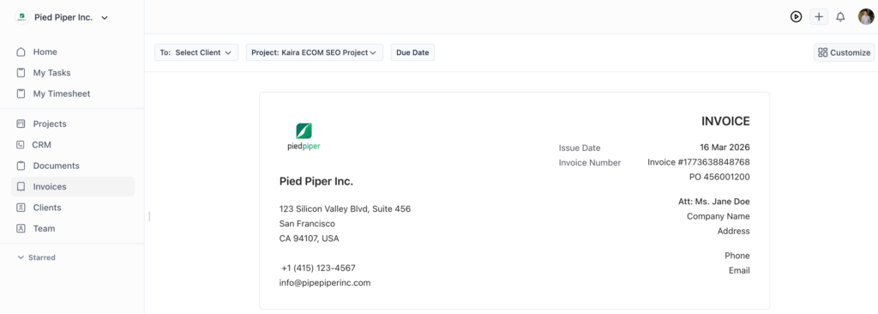Click the Invoices bookmark icon
Viewport: 878px width, 314px height.
[21, 187]
